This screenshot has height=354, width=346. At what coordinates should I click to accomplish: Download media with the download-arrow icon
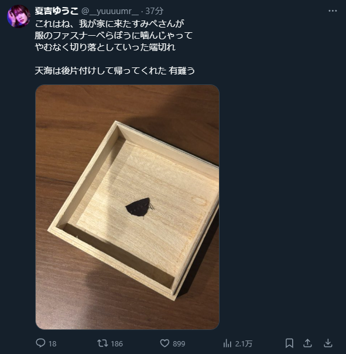click(x=328, y=343)
